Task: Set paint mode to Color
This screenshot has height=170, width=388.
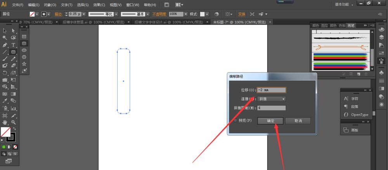Action: click(4, 147)
